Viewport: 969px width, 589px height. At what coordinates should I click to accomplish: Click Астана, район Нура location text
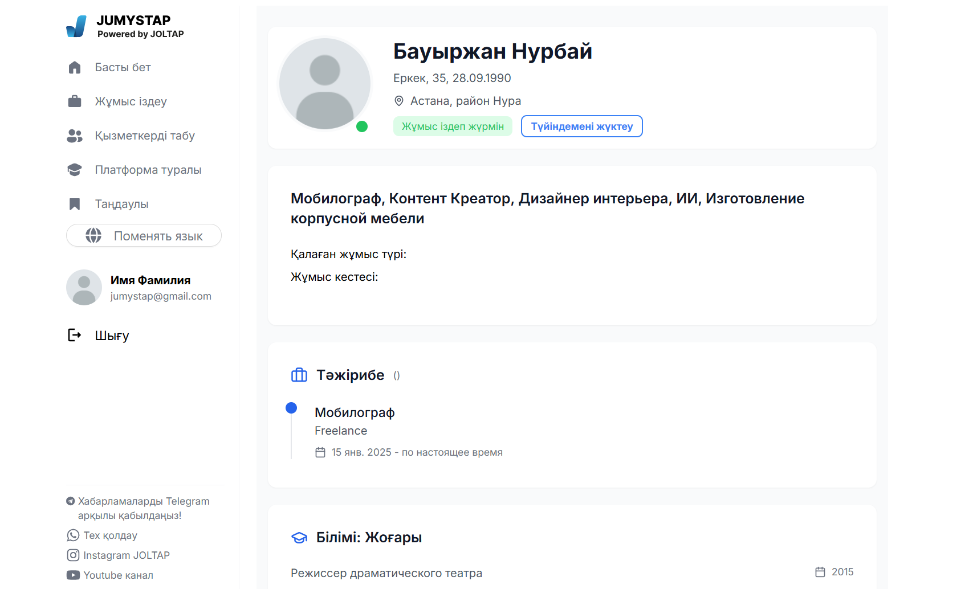(466, 101)
